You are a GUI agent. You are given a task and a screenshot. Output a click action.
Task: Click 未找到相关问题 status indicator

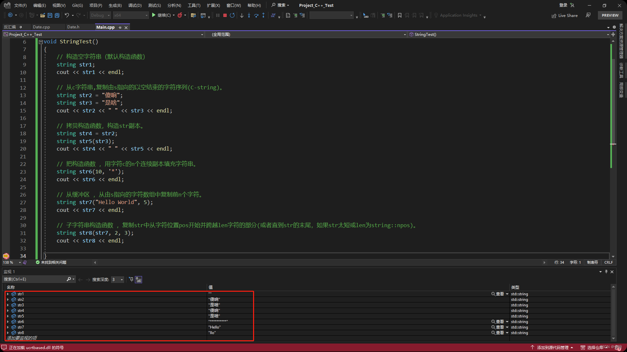click(x=51, y=262)
